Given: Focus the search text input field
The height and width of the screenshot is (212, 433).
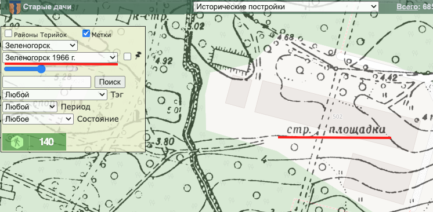Looking at the screenshot, I should pyautogui.click(x=46, y=82).
